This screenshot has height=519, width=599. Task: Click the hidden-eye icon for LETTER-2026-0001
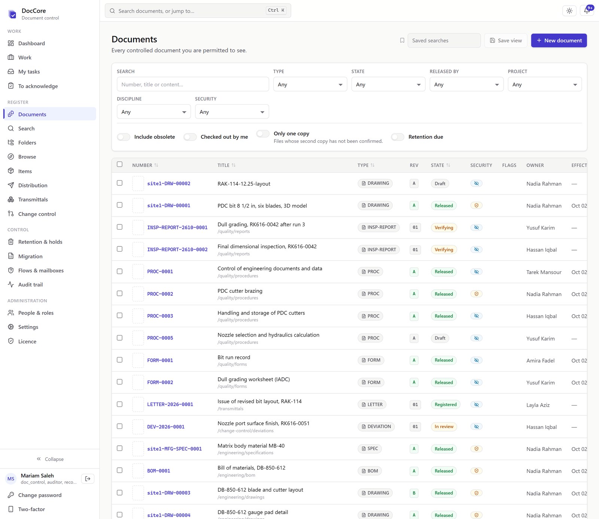(x=476, y=405)
